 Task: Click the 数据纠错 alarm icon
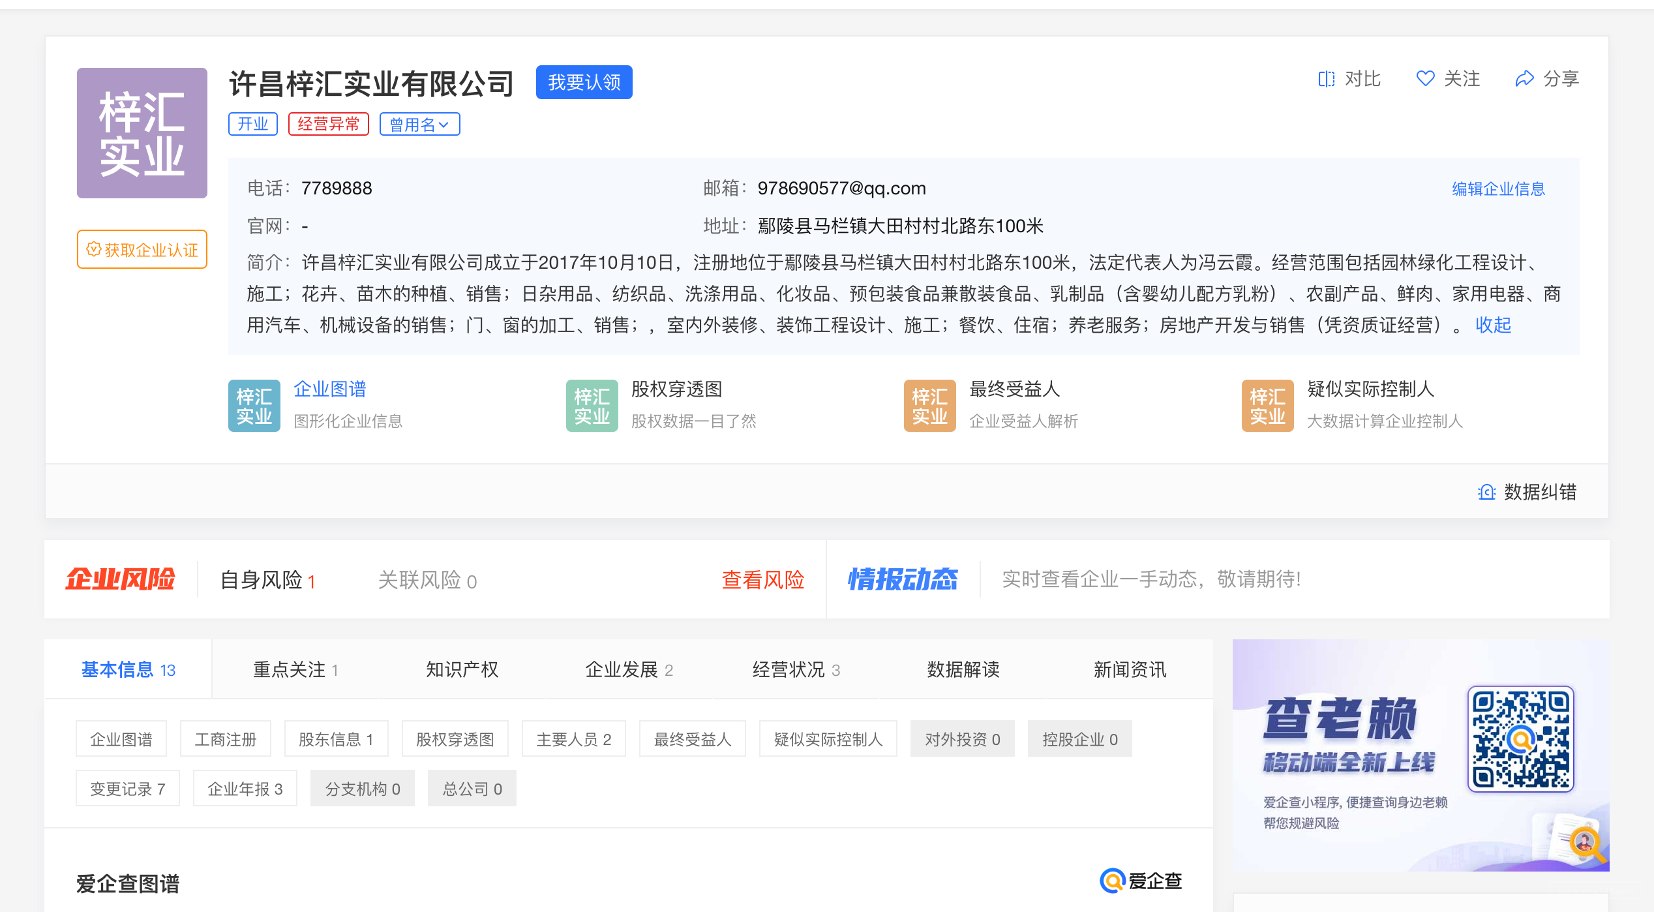coord(1486,492)
